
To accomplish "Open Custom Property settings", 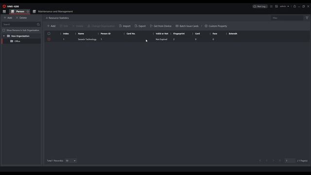I will pyautogui.click(x=216, y=26).
